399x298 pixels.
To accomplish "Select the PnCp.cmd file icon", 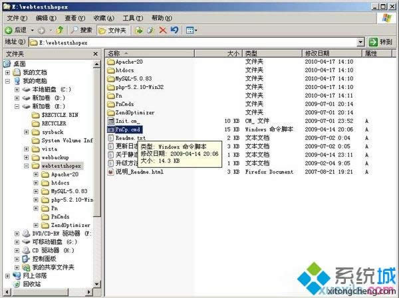I will [x=111, y=130].
